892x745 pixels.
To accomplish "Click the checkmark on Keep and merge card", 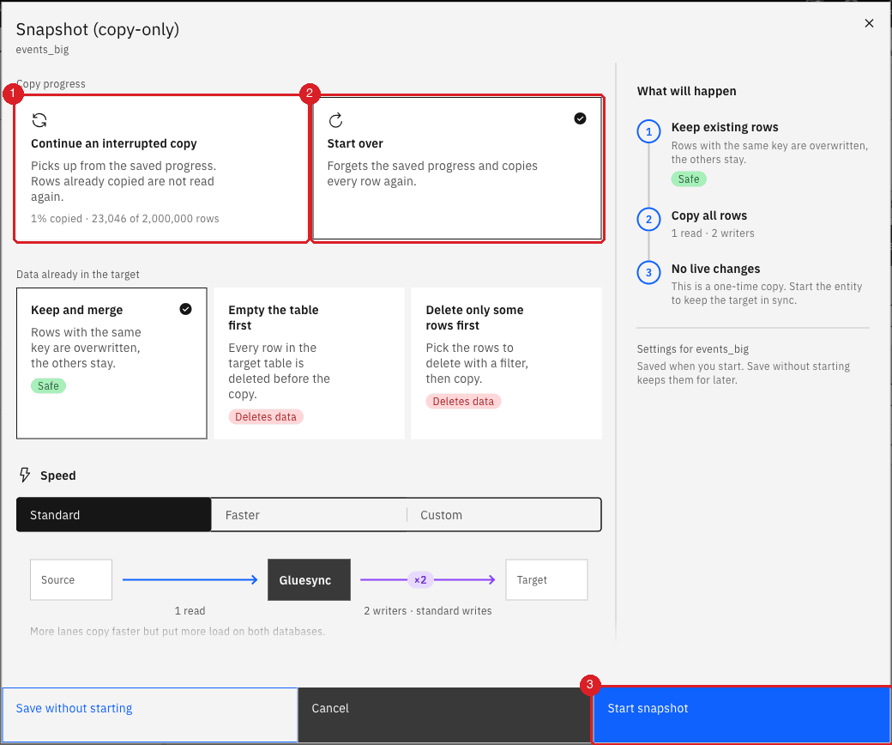I will (x=185, y=309).
